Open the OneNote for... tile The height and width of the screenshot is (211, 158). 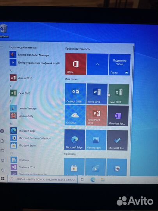(x=118, y=116)
